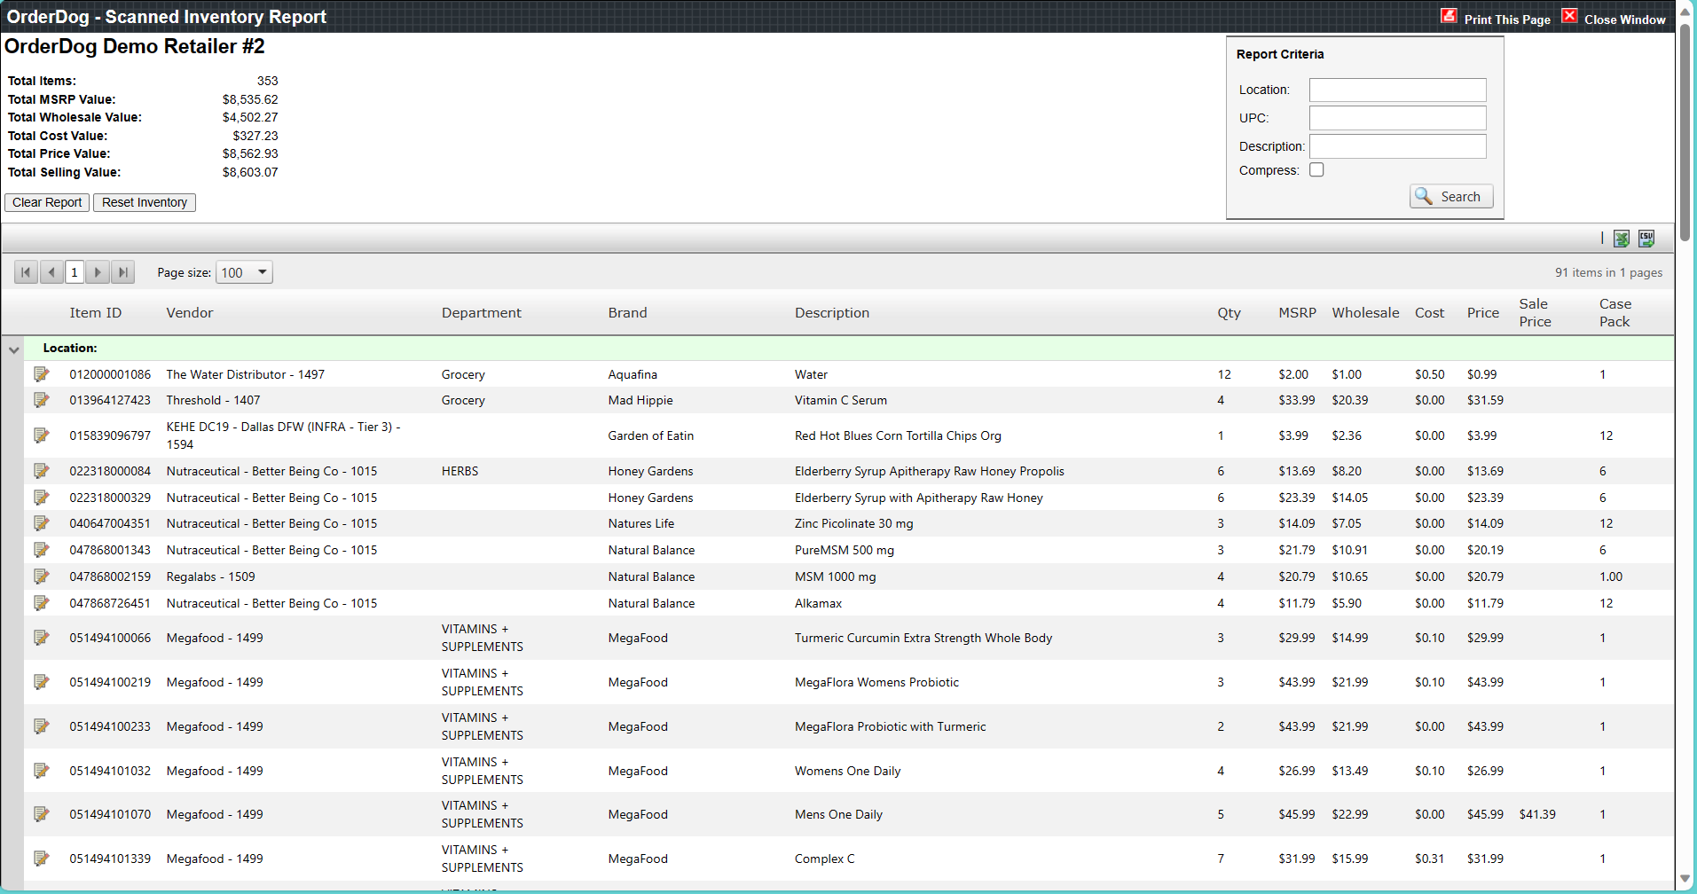Edit row for item 022318000329

tap(42, 498)
